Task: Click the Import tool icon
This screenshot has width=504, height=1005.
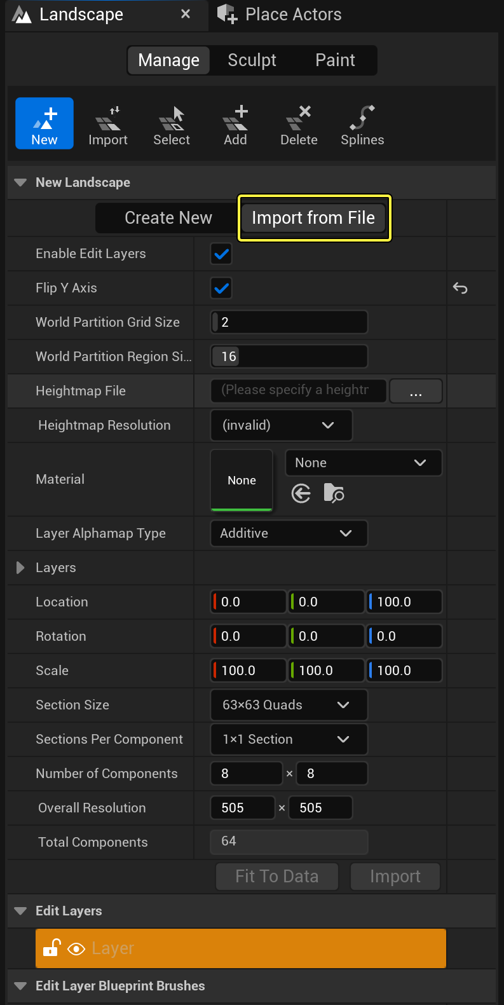Action: pos(108,125)
